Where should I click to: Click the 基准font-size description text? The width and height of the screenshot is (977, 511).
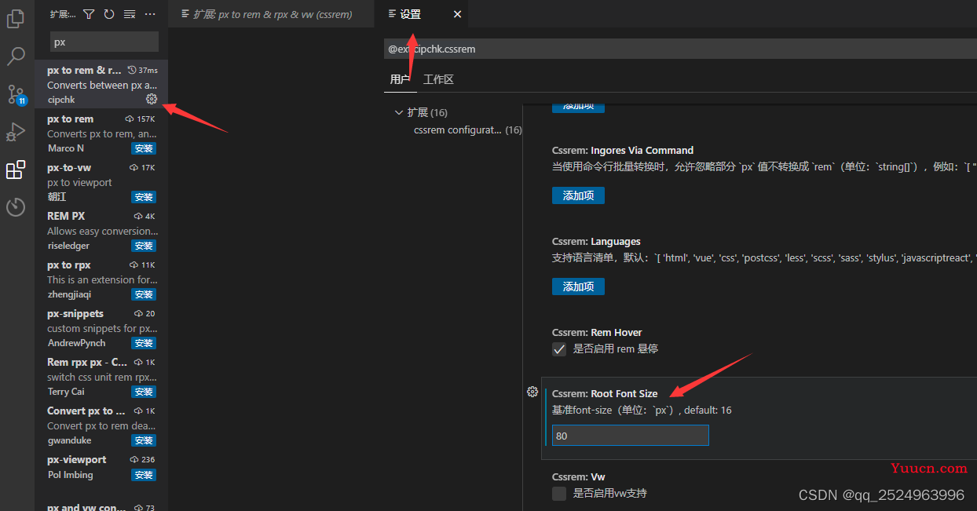(x=642, y=411)
